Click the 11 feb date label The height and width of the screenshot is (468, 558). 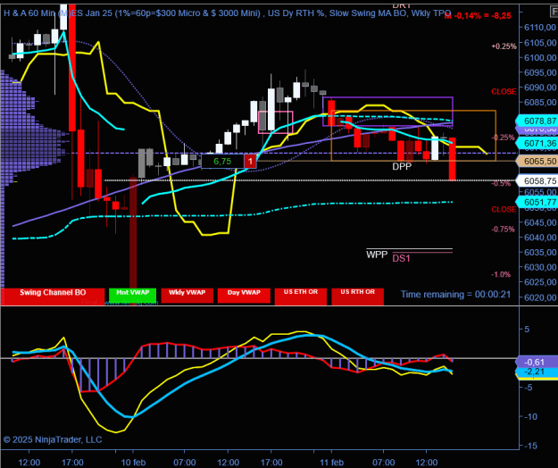(x=331, y=463)
